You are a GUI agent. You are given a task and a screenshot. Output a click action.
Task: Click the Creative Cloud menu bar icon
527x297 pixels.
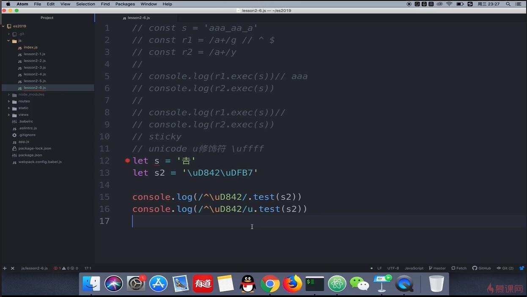(x=439, y=4)
